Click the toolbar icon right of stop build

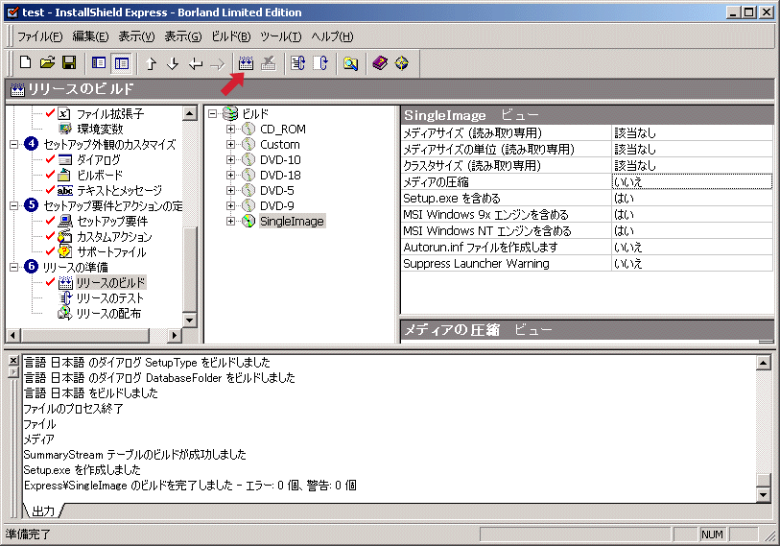(298, 63)
